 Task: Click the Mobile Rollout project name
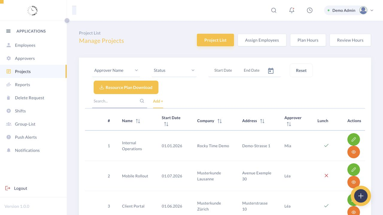(135, 176)
